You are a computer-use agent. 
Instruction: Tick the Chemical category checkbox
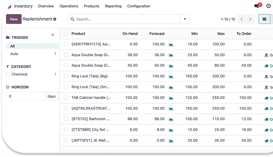pos(8,74)
